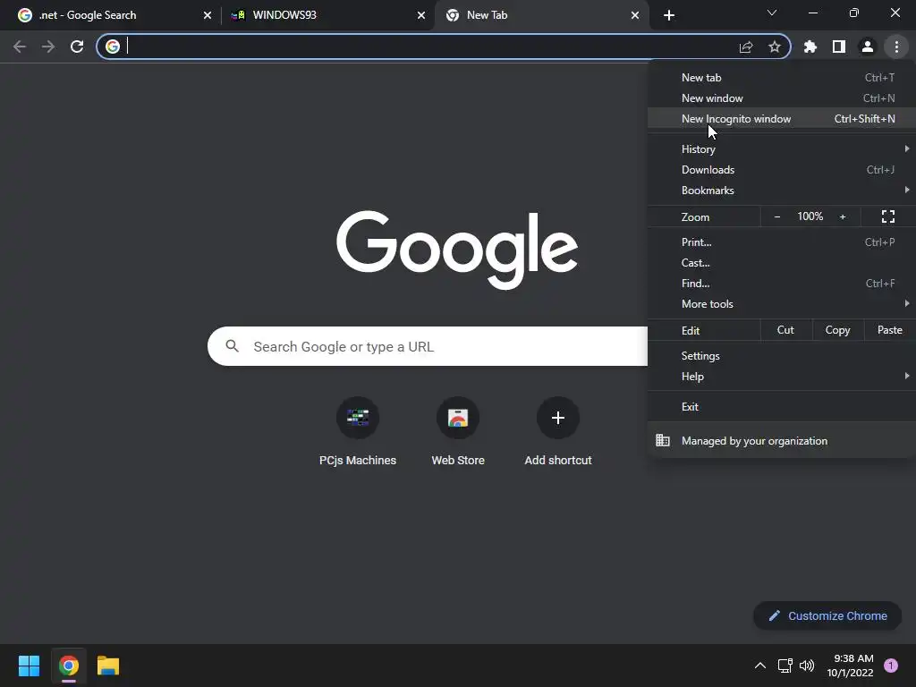The width and height of the screenshot is (916, 687).
Task: Click the network tray icon
Action: point(785,666)
